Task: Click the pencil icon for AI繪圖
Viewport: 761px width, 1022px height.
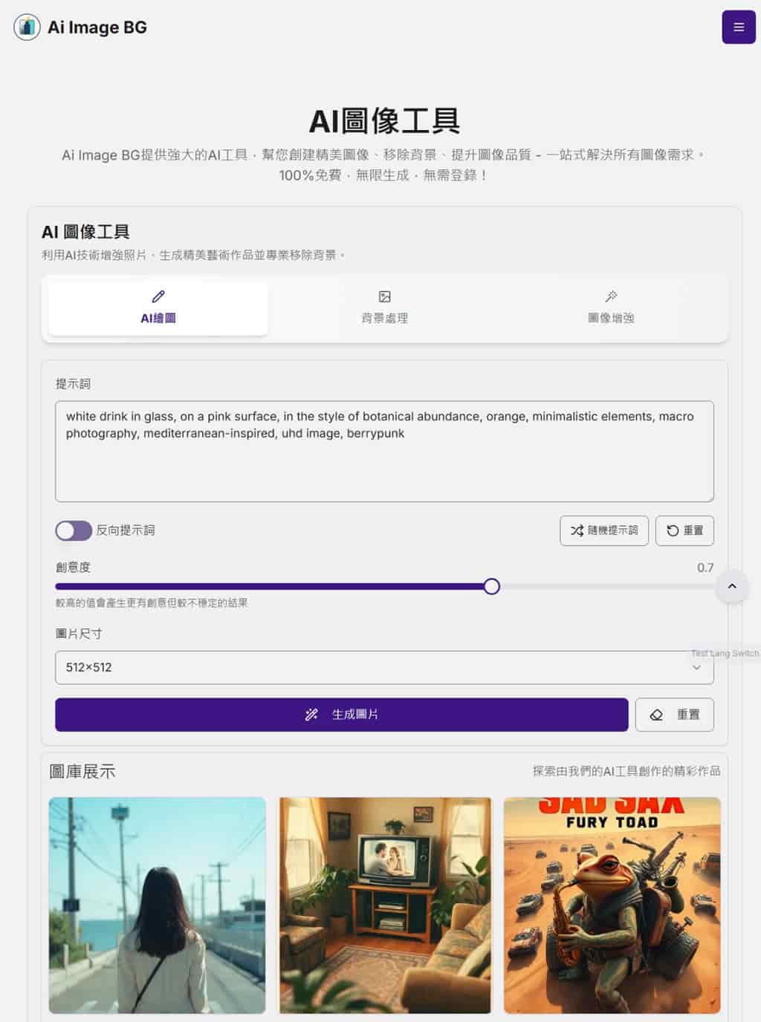Action: (158, 296)
